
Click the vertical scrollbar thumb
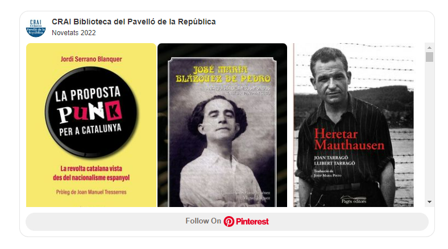429,57
